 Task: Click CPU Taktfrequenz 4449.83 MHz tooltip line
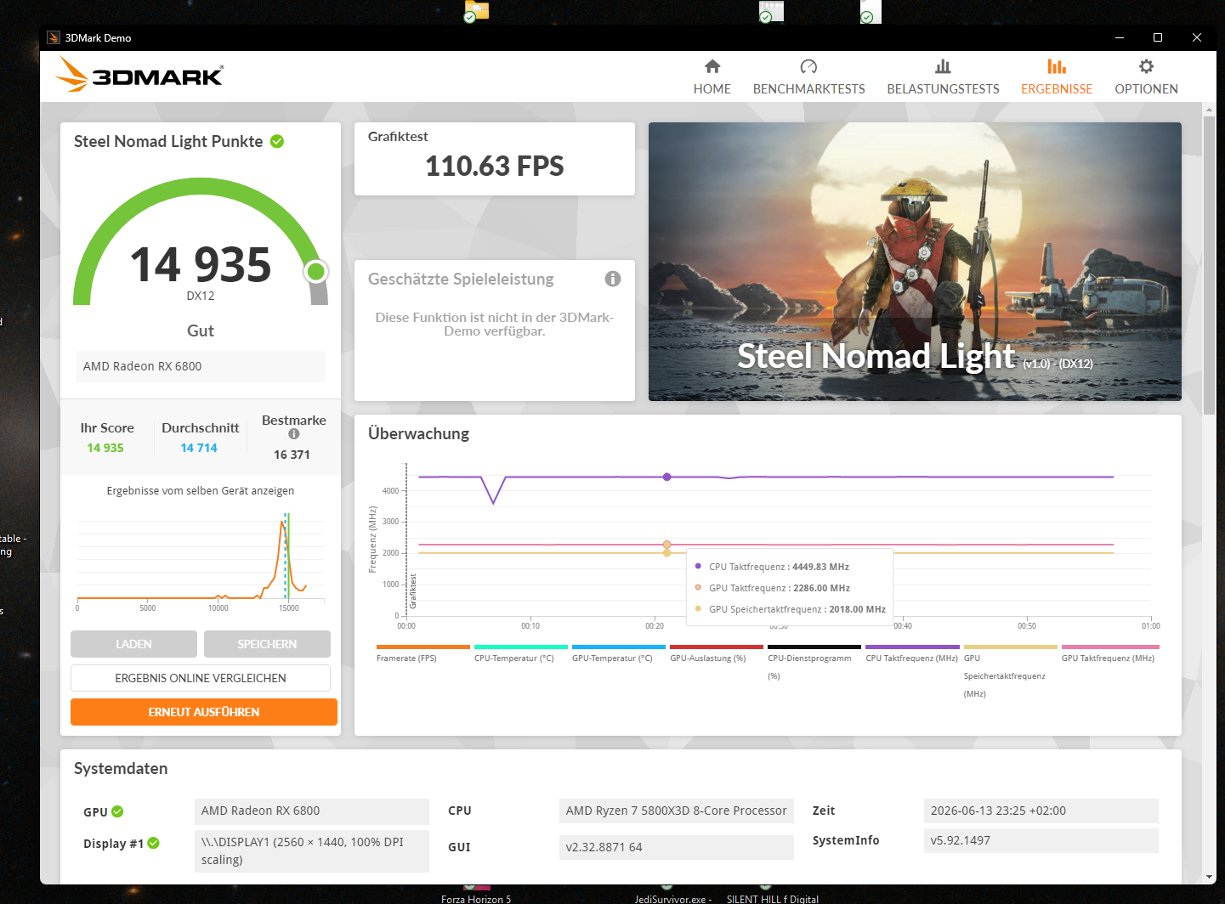[x=772, y=567]
